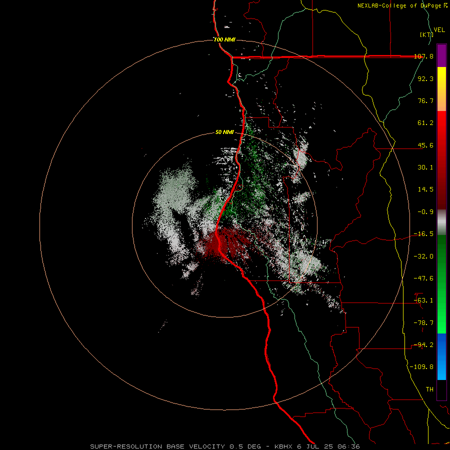Click the -109.8 legend value
The image size is (450, 450).
pos(422,367)
